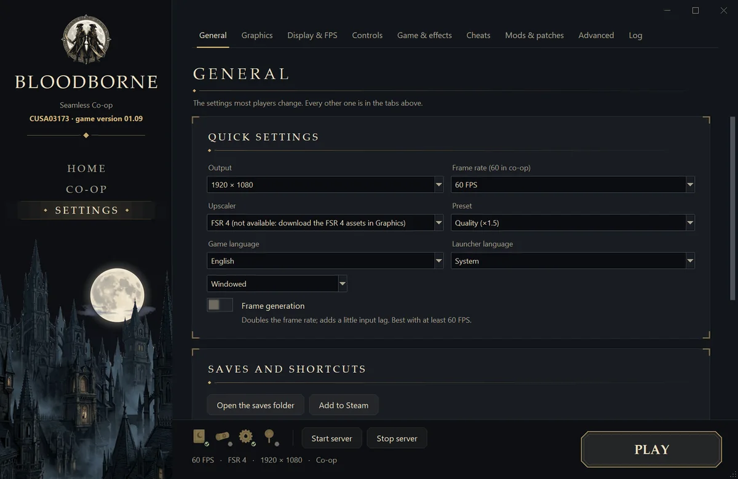This screenshot has width=738, height=479.
Task: Click the moon book status icon
Action: [x=200, y=437]
